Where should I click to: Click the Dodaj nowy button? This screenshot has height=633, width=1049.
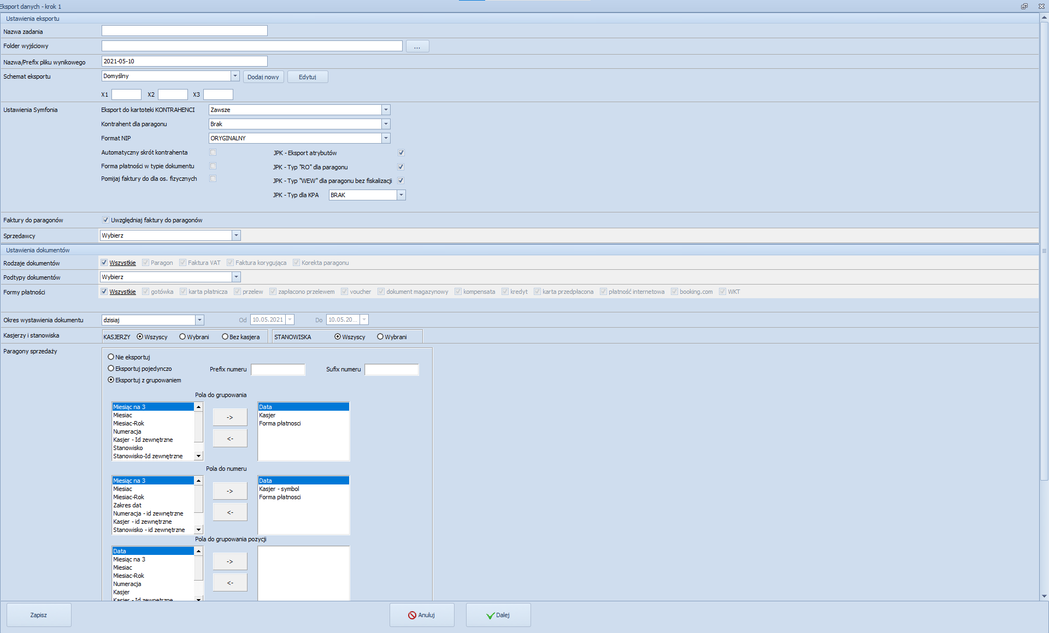[263, 77]
